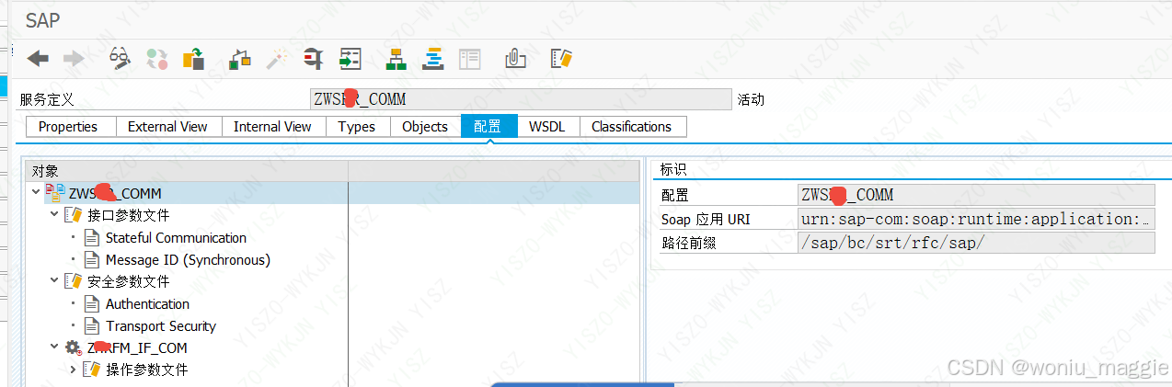Click the Soap 应用 URI field
The width and height of the screenshot is (1172, 387).
(975, 219)
